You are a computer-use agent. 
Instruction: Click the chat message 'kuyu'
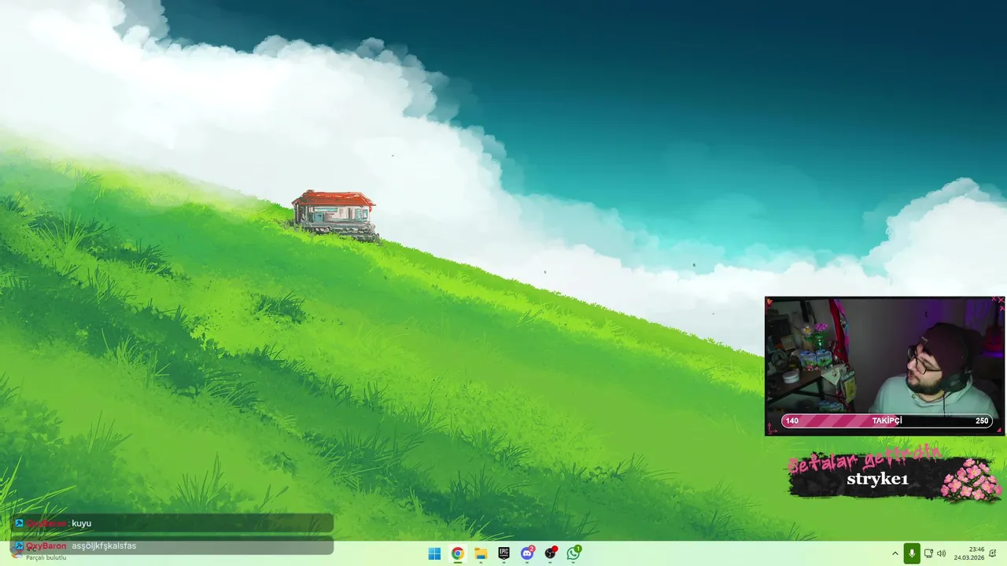coord(82,524)
